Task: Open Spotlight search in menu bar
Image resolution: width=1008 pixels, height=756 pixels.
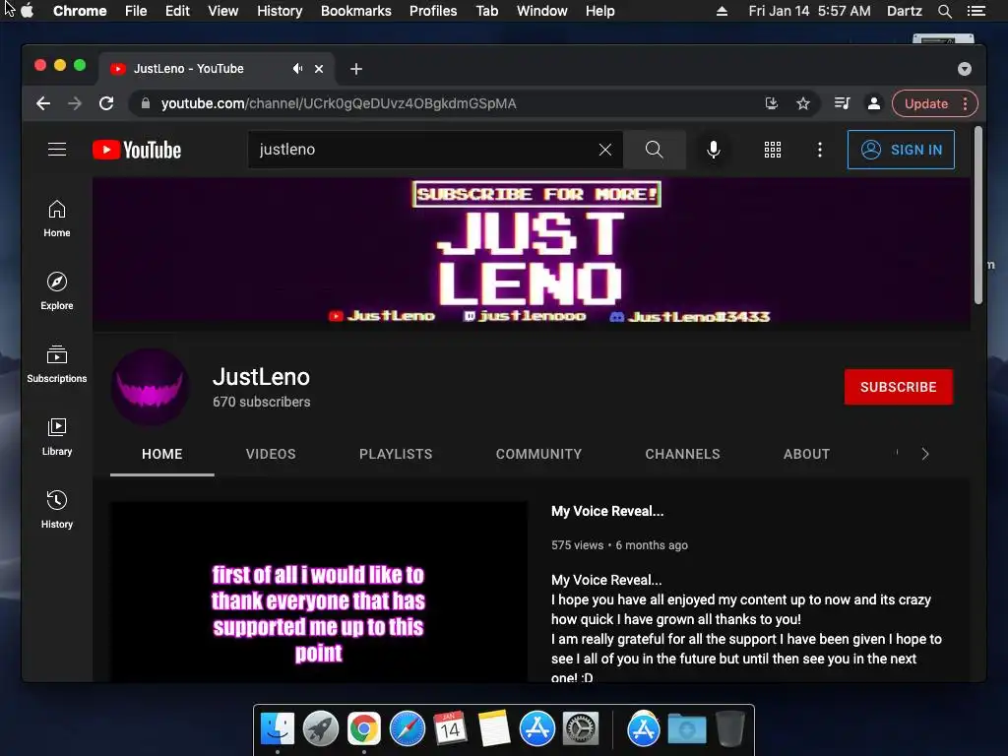Action: [x=944, y=11]
